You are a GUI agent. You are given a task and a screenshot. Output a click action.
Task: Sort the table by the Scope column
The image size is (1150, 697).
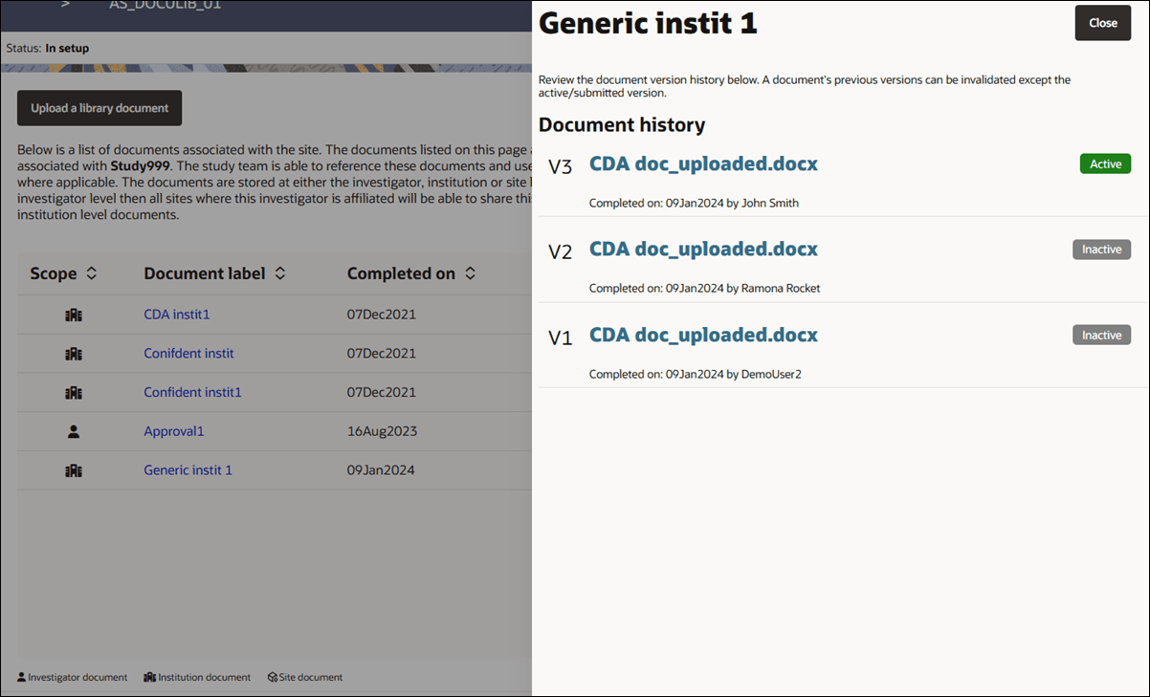[92, 272]
